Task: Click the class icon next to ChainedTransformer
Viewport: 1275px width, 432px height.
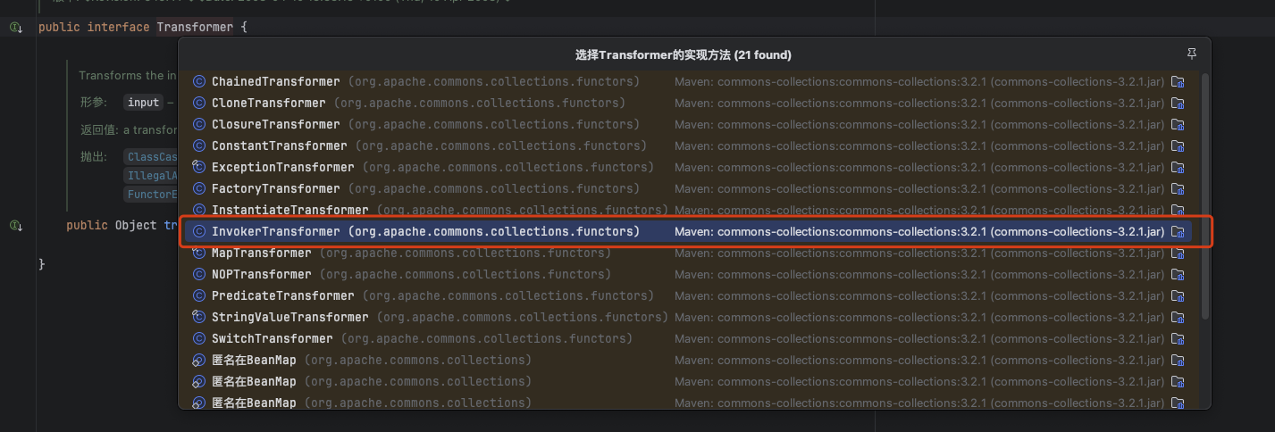Action: tap(199, 81)
